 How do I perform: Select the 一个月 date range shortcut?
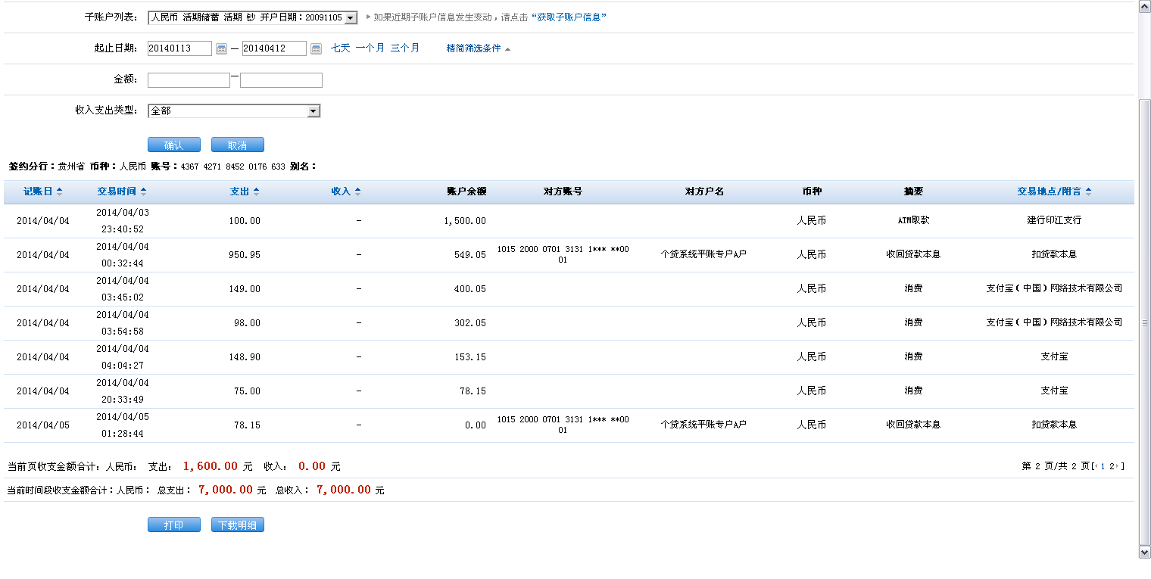(x=370, y=48)
